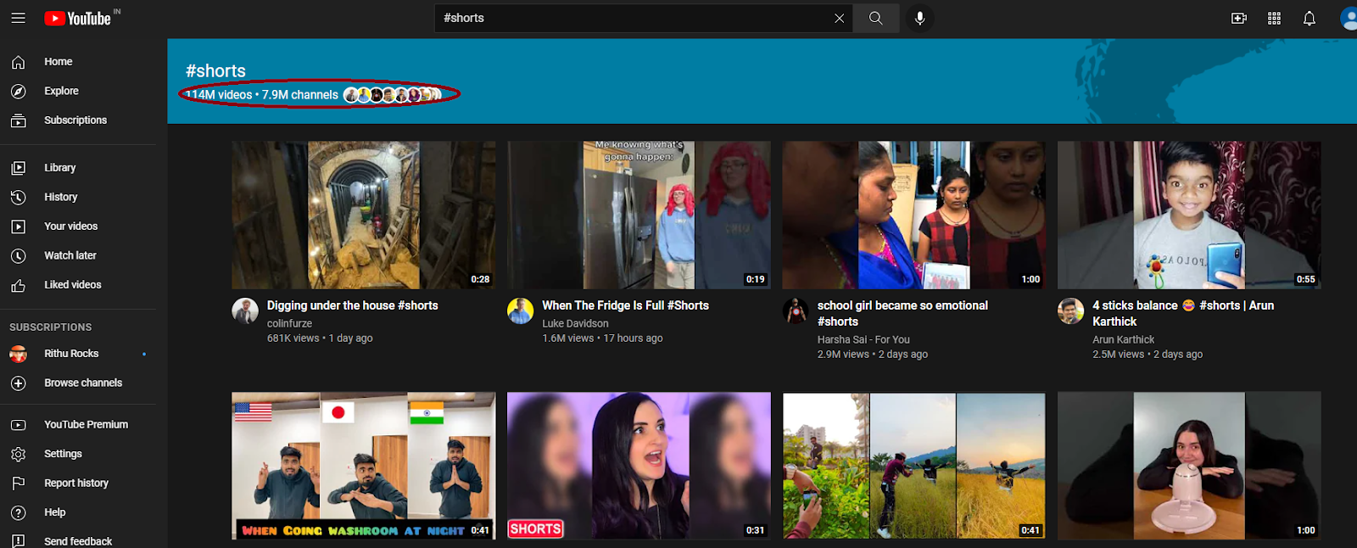Click the Report history flag icon
The height and width of the screenshot is (548, 1357).
18,484
